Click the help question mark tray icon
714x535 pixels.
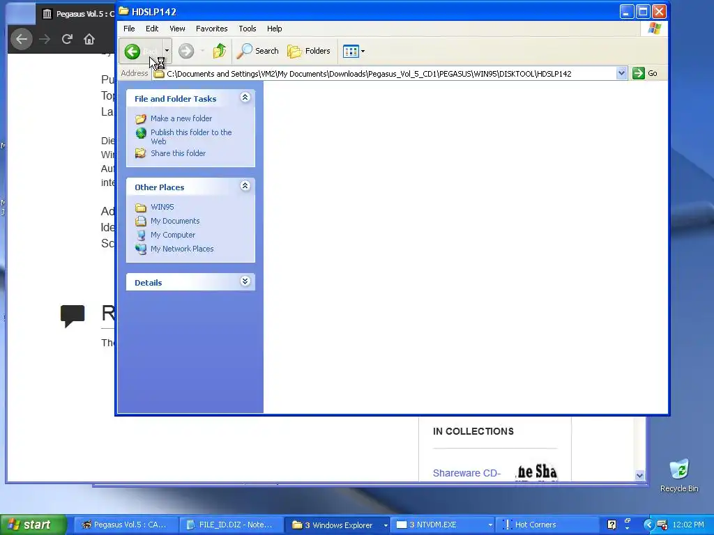(x=612, y=525)
